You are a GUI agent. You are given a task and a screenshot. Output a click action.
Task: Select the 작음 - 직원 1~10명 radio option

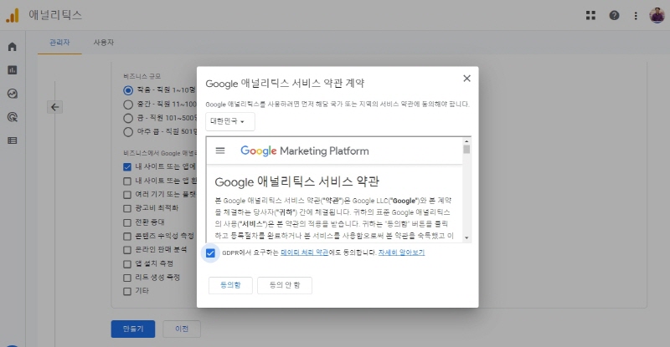tap(128, 90)
